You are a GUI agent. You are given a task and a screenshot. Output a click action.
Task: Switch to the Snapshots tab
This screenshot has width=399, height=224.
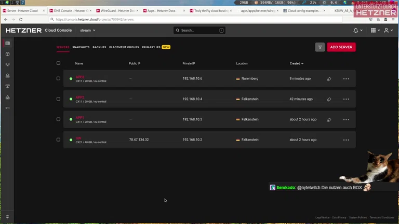tap(81, 47)
